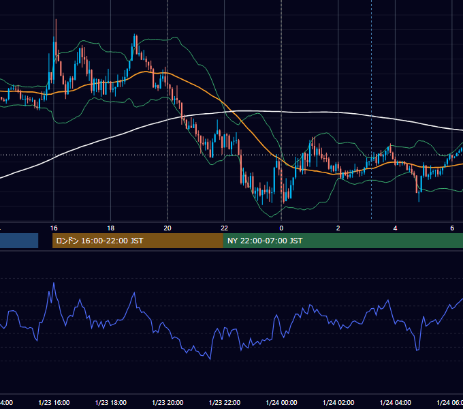The width and height of the screenshot is (463, 409).
Task: Select the ロンドン 16:00-22:00 JST session bar
Action: click(x=138, y=241)
